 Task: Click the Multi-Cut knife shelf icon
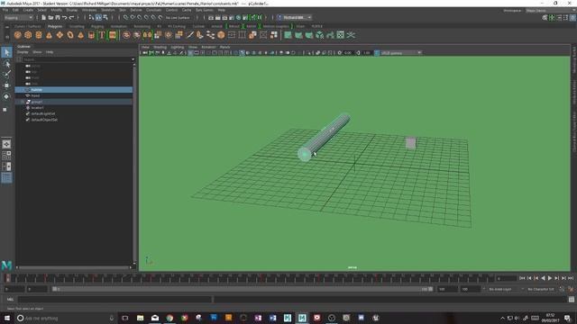pos(190,35)
